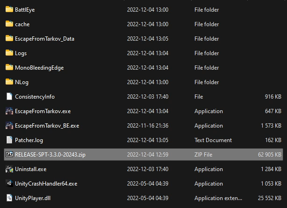Click the Patcher.log file name

coord(29,140)
